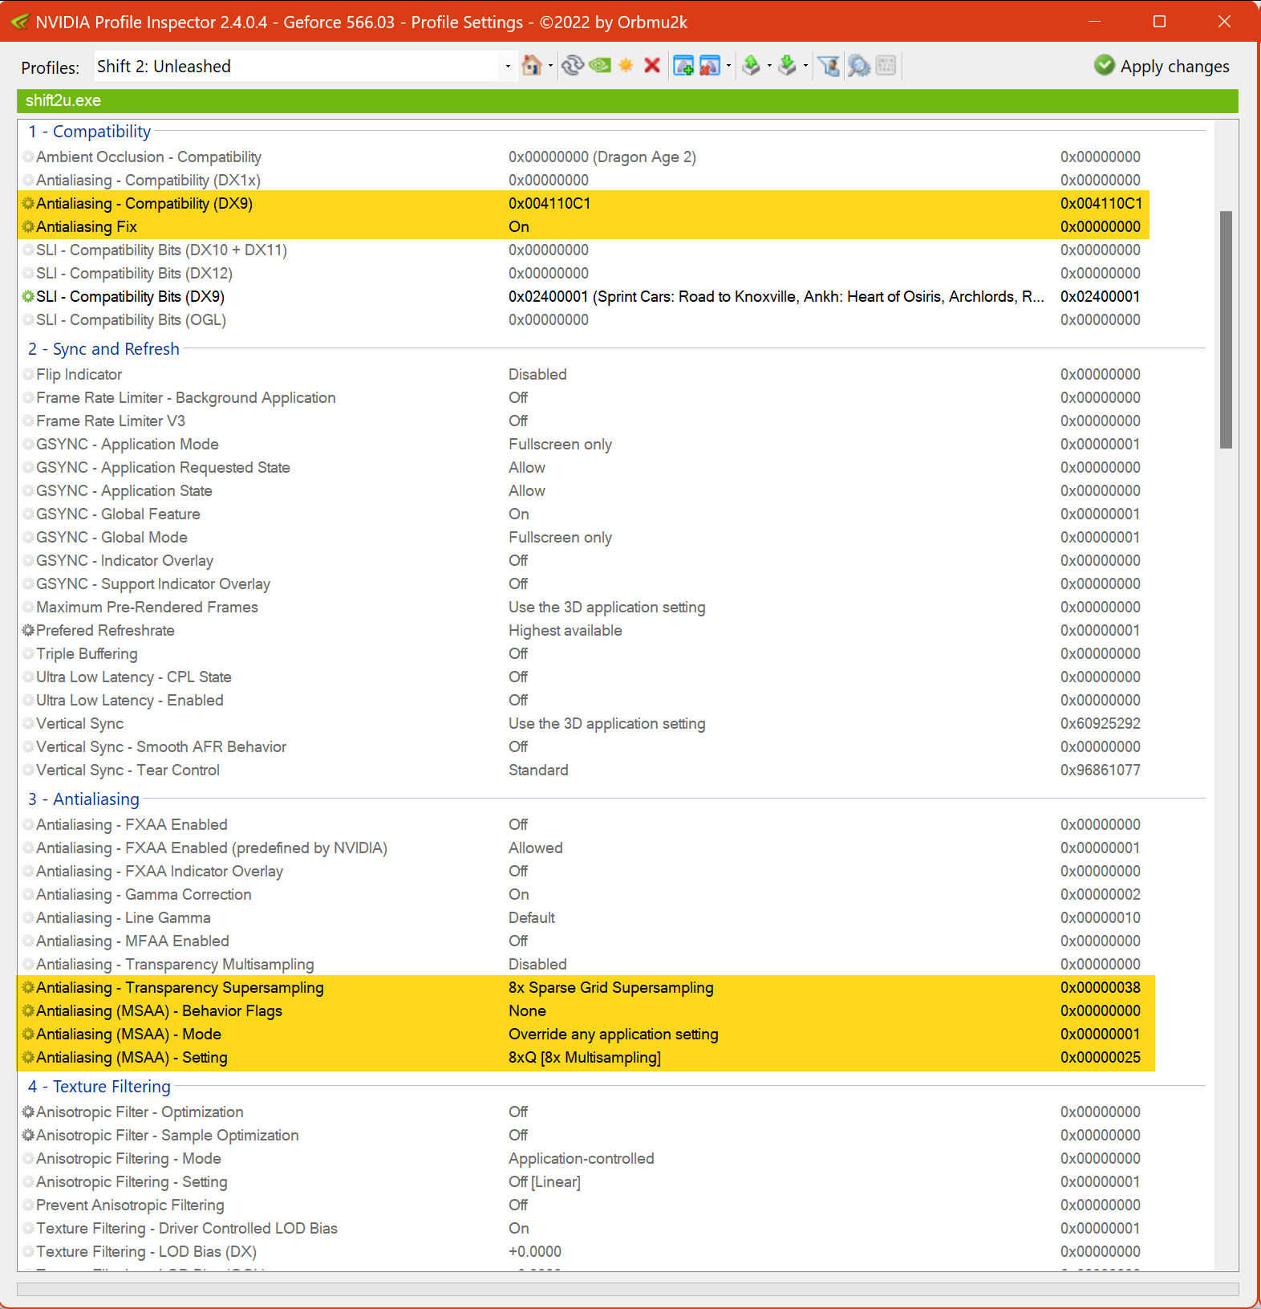Restore profile to NVIDIA defaults with the green logo icon
Image resolution: width=1261 pixels, height=1309 pixels.
click(599, 66)
